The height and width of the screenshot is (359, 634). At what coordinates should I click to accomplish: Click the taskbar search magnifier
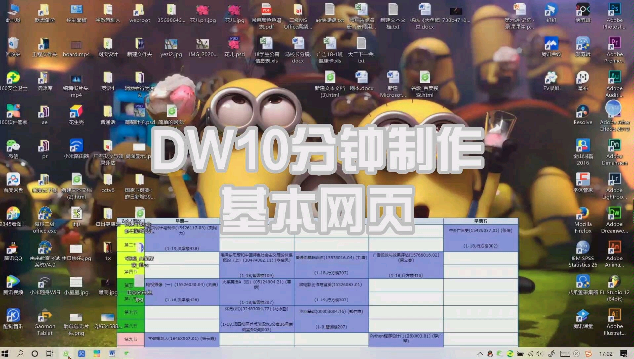click(20, 353)
